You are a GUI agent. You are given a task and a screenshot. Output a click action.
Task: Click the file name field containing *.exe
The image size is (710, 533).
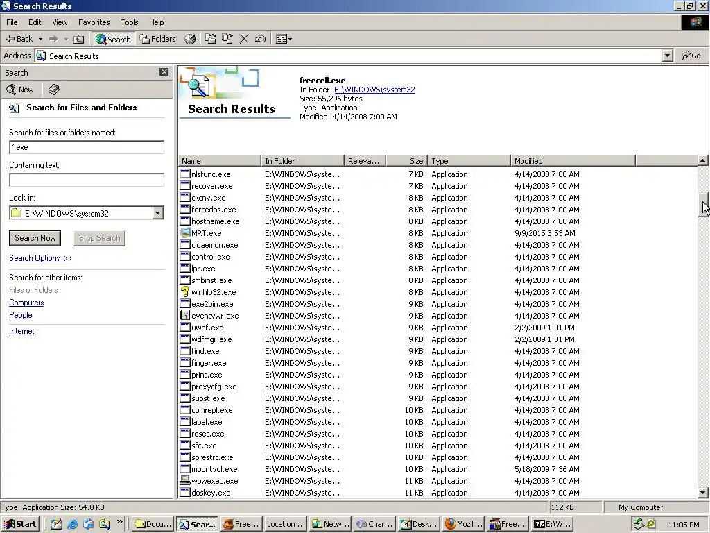tap(87, 147)
